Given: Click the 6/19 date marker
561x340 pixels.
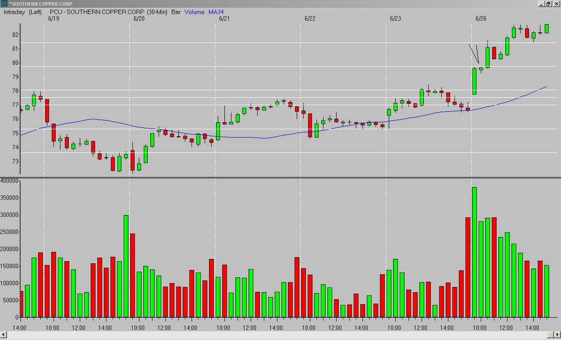Looking at the screenshot, I should click(53, 19).
